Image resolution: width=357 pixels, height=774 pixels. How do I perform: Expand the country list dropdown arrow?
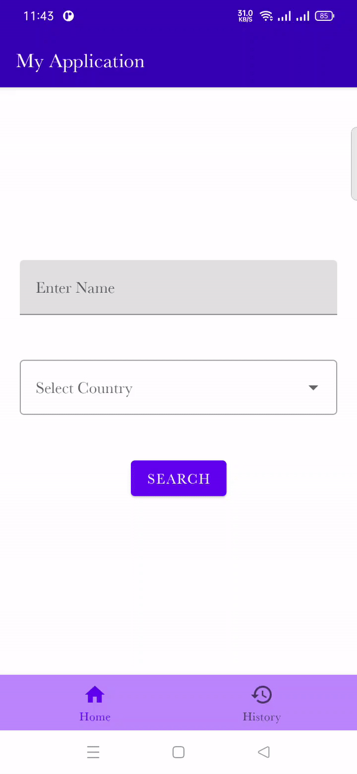tap(314, 388)
